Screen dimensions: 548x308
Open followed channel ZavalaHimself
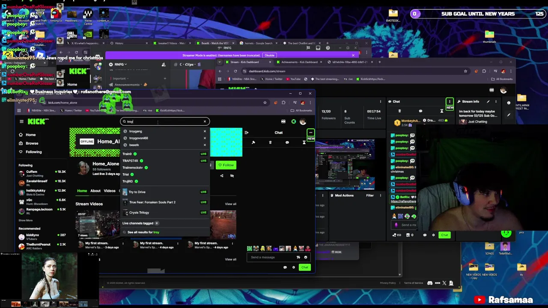[x=42, y=183]
